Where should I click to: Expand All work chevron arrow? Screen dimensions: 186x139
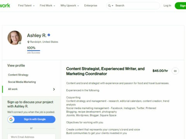(x=54, y=89)
